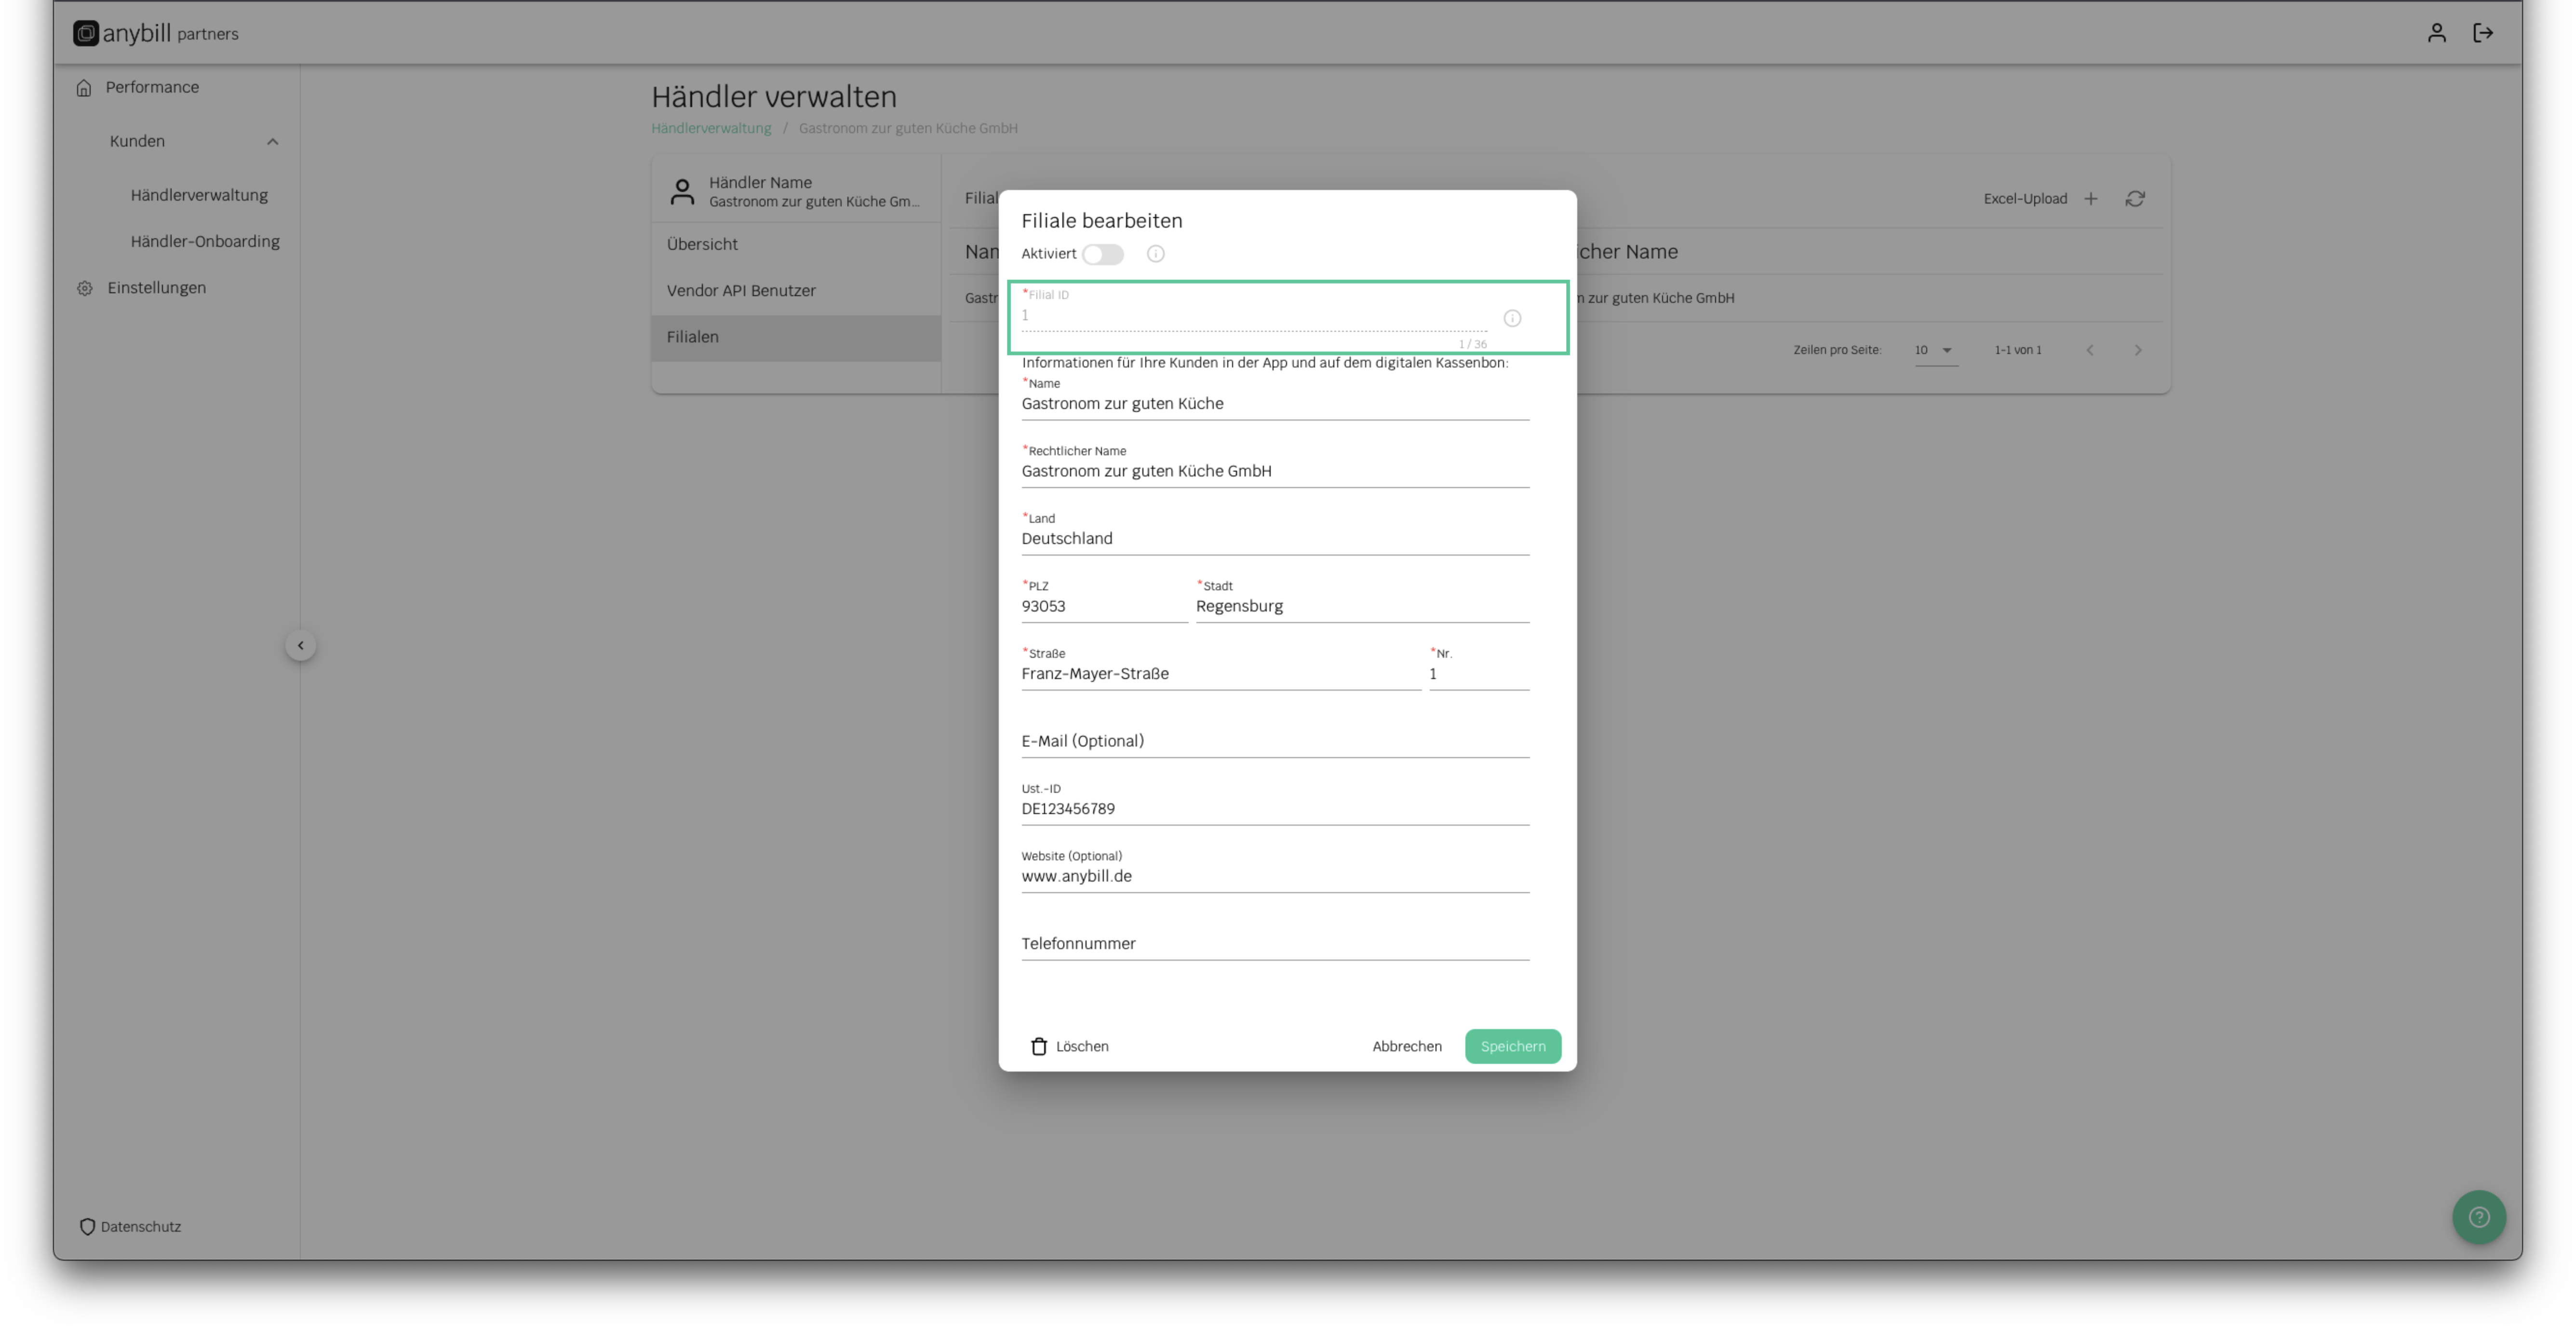Click the refresh icon in Filialen table
The height and width of the screenshot is (1331, 2576).
(2135, 199)
